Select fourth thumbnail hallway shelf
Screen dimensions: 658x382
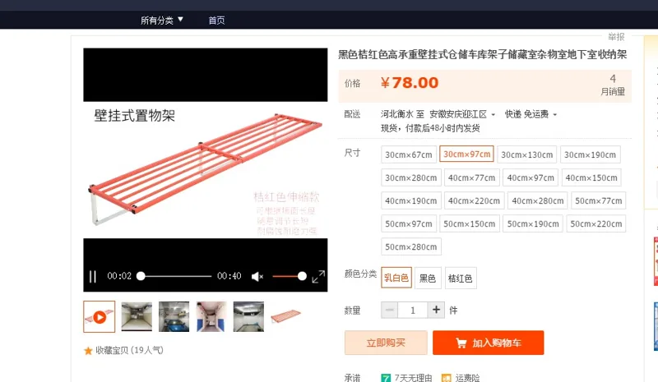(211, 316)
